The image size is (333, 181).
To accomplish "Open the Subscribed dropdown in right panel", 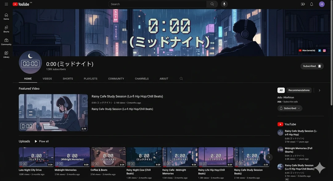I will tap(290, 108).
